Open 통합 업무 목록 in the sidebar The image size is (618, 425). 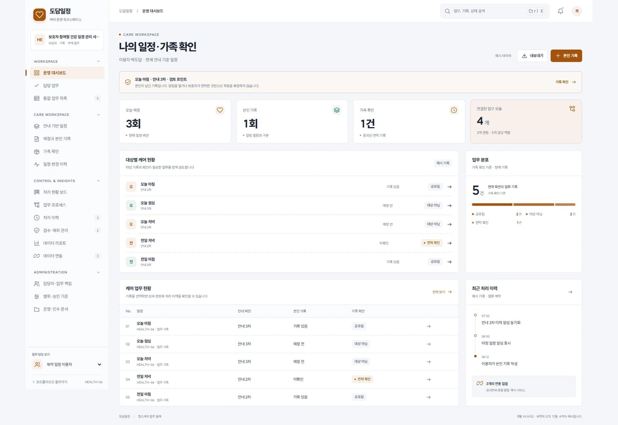pos(67,98)
